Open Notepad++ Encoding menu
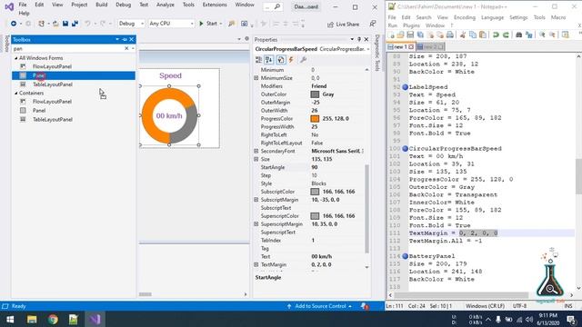This screenshot has height=327, width=582. coord(465,17)
